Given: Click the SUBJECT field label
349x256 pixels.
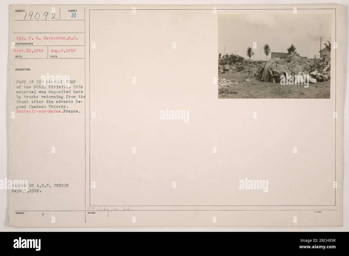Looking at the screenshot, I should 21,11.
